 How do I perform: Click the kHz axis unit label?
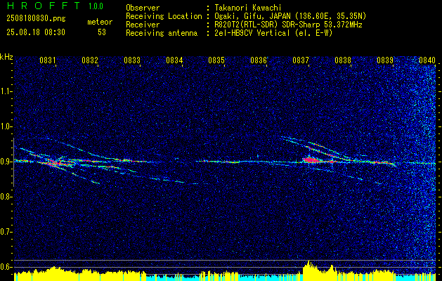pyautogui.click(x=6, y=57)
